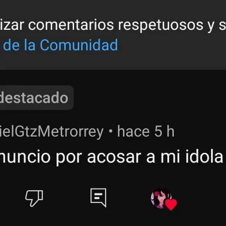The width and height of the screenshot is (226, 226).
Task: Dislike the comment with thumbs-down icon
Action: [34, 198]
